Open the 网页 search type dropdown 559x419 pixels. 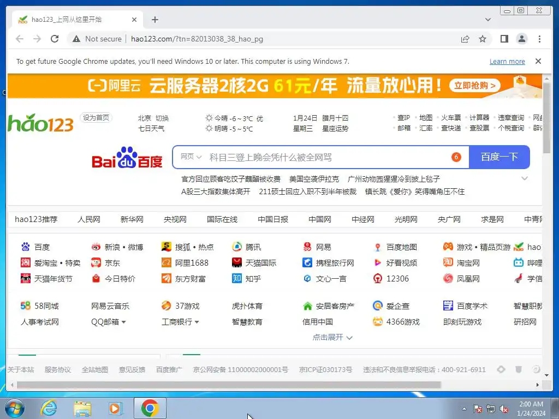[191, 157]
